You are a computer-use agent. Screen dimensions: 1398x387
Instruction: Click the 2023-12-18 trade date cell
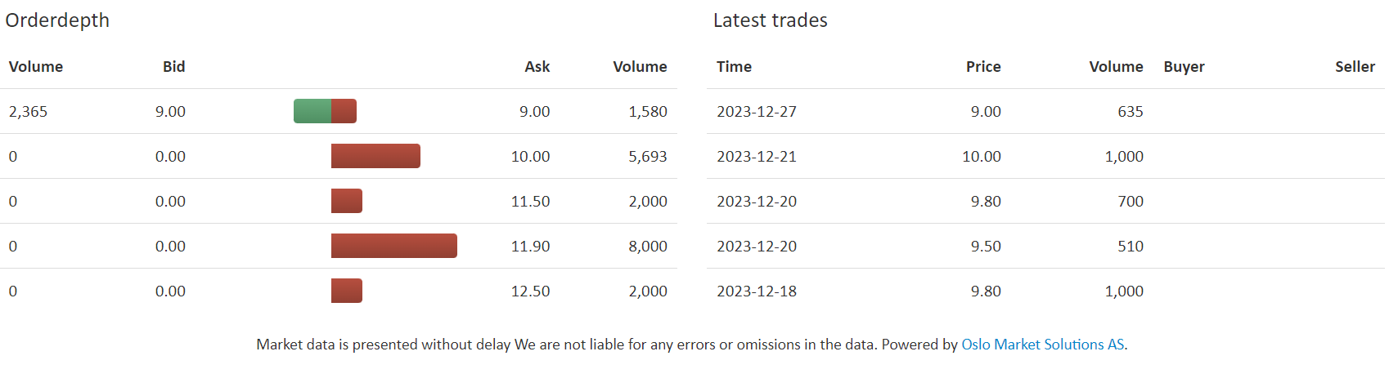(x=757, y=291)
